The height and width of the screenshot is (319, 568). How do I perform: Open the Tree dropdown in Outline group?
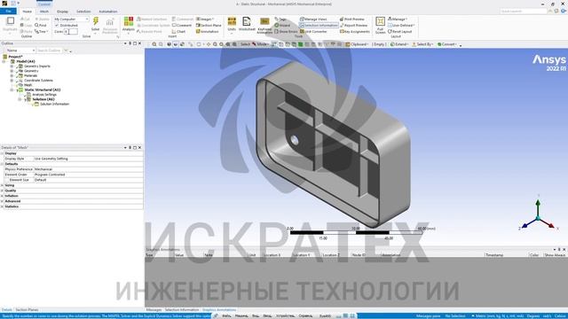(x=42, y=32)
